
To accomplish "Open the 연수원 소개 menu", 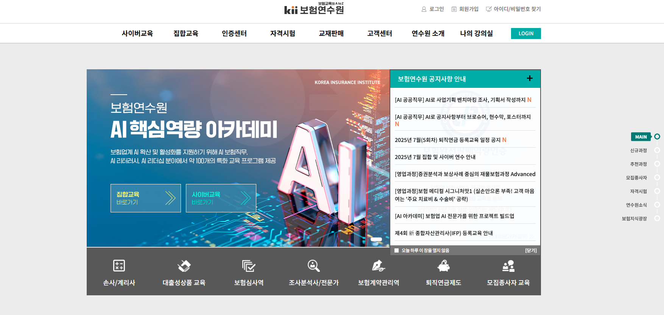I will pyautogui.click(x=428, y=33).
